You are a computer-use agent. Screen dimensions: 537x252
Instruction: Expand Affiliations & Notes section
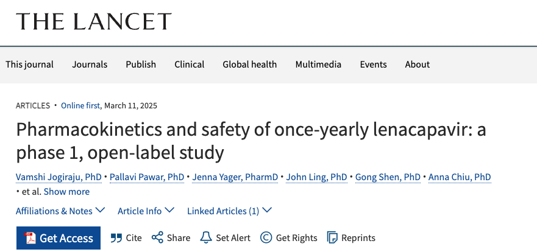click(60, 211)
